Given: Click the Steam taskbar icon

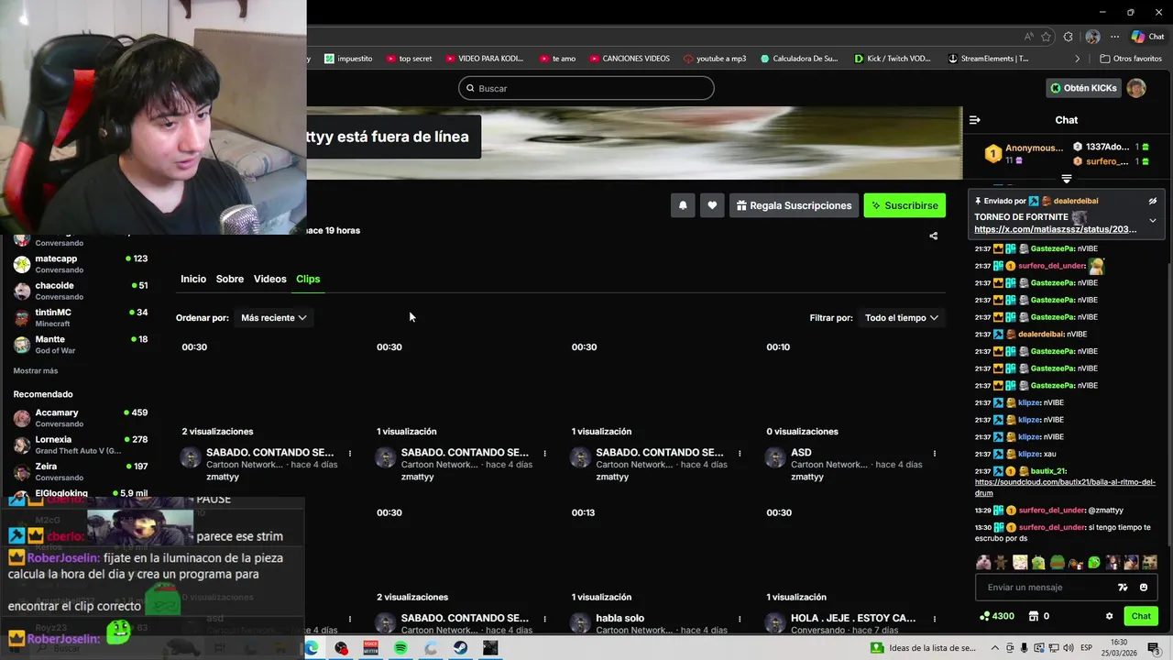Looking at the screenshot, I should [x=460, y=648].
